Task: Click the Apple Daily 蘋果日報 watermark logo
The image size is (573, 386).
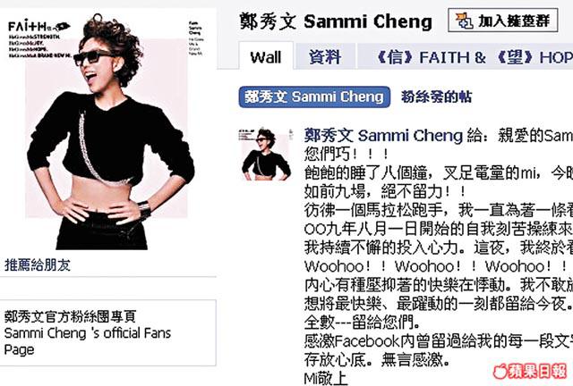Action: click(529, 372)
